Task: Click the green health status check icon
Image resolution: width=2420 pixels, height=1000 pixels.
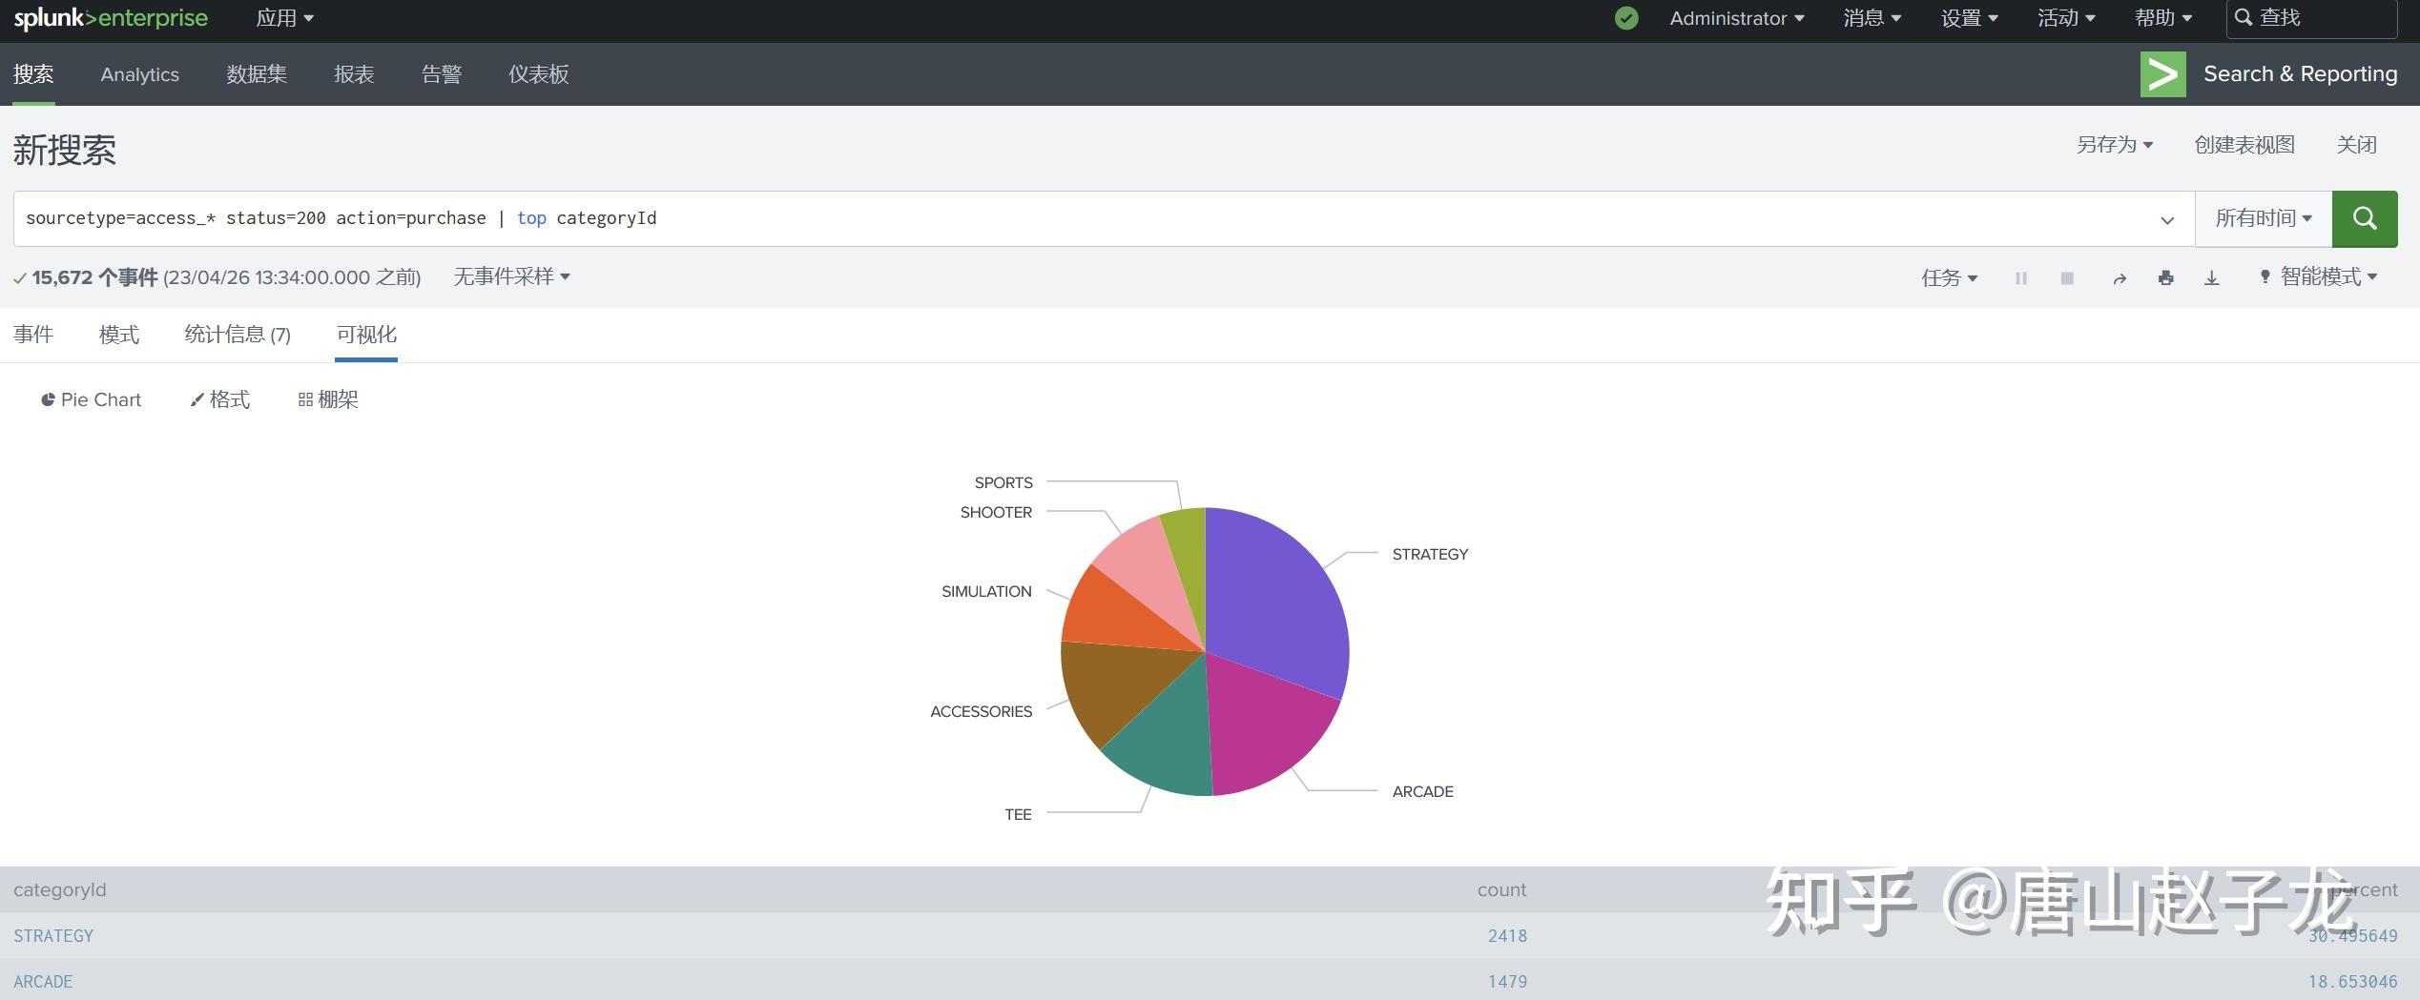Action: [1626, 18]
